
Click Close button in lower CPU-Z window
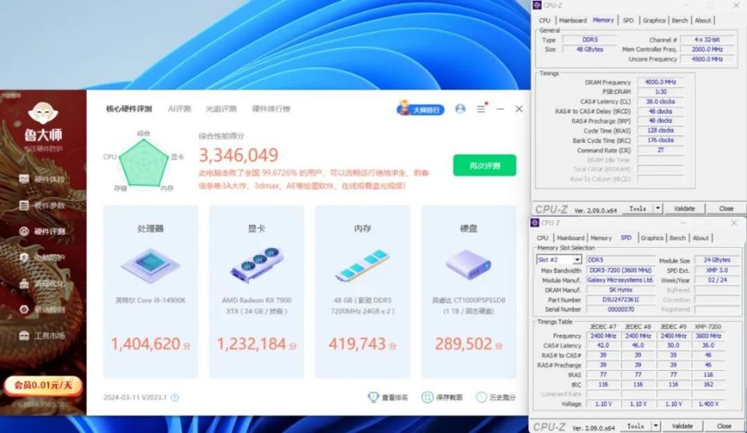724,426
